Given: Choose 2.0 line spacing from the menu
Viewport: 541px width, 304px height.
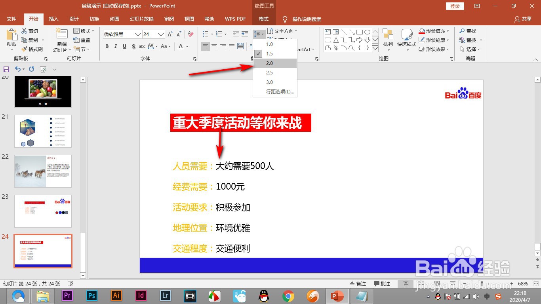Looking at the screenshot, I should 275,63.
